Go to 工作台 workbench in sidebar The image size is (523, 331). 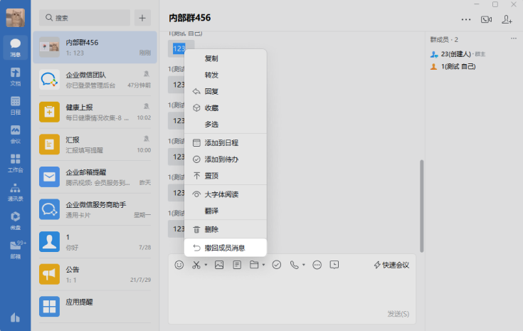click(15, 163)
